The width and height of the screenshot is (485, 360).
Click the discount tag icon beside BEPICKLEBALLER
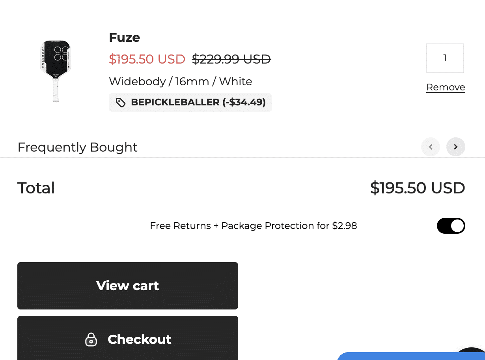(x=121, y=103)
